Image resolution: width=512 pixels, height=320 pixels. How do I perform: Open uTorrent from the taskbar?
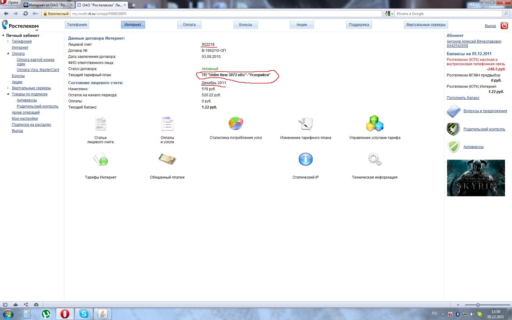point(46,314)
